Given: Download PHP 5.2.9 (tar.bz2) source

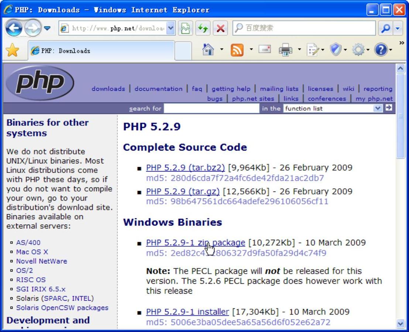Looking at the screenshot, I should click(x=185, y=167).
